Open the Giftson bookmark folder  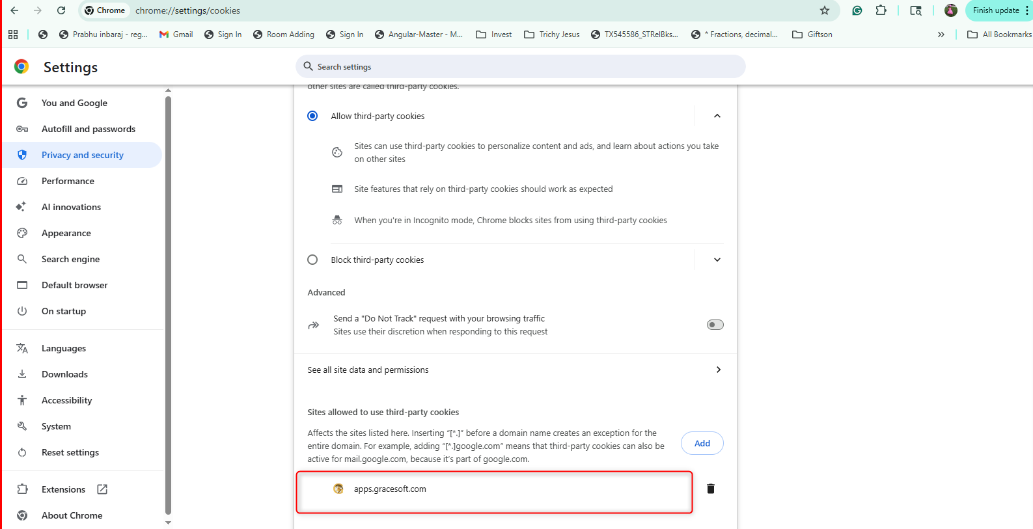[812, 34]
